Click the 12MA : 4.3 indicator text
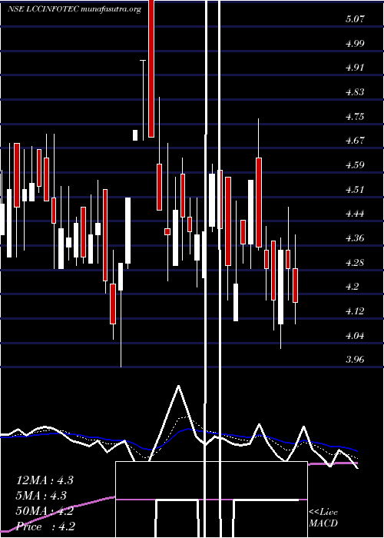The height and width of the screenshot is (538, 384). [x=45, y=480]
